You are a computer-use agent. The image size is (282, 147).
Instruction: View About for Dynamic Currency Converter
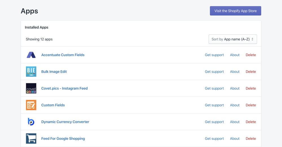pos(235,122)
